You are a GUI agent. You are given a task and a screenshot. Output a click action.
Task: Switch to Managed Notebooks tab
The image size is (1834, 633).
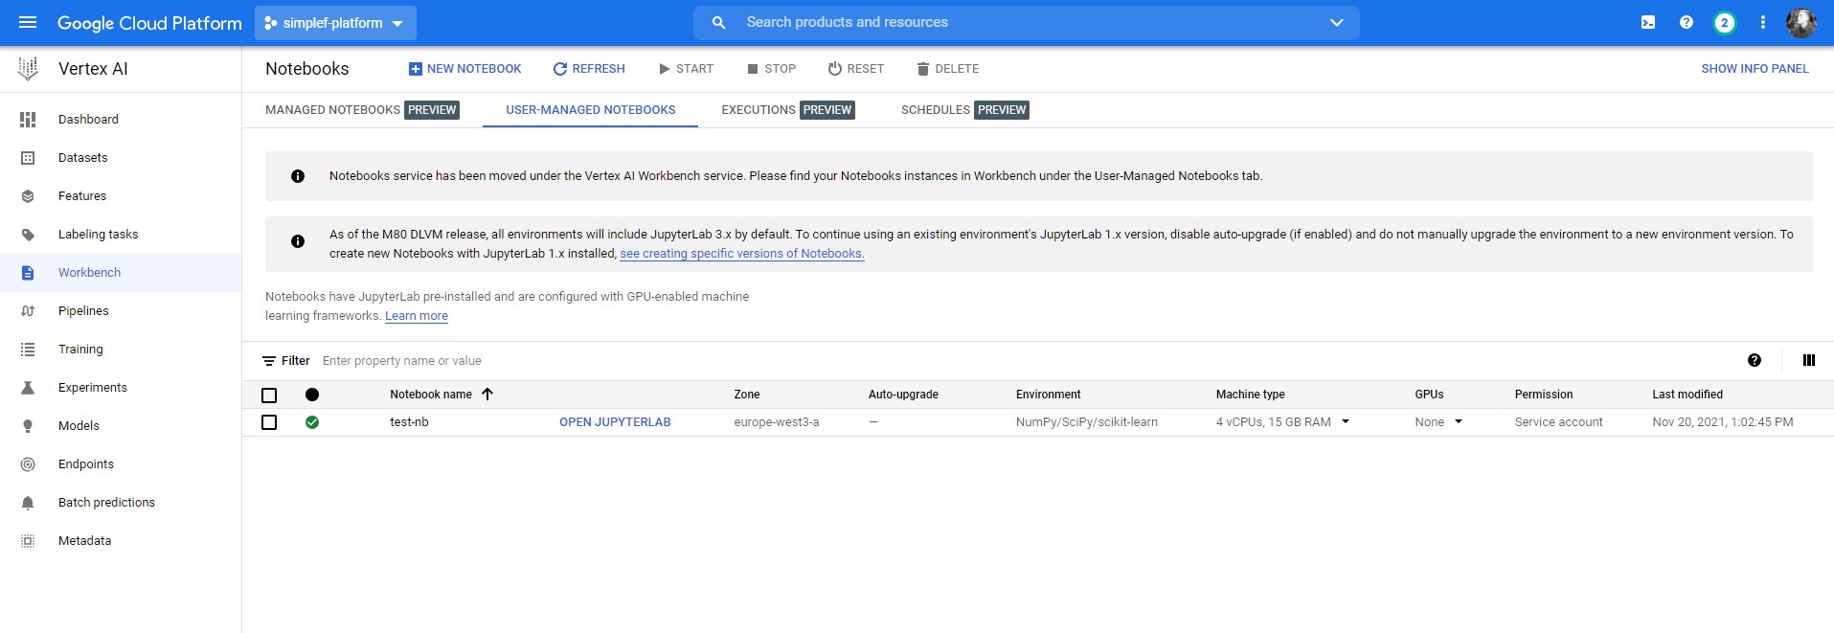coord(362,110)
